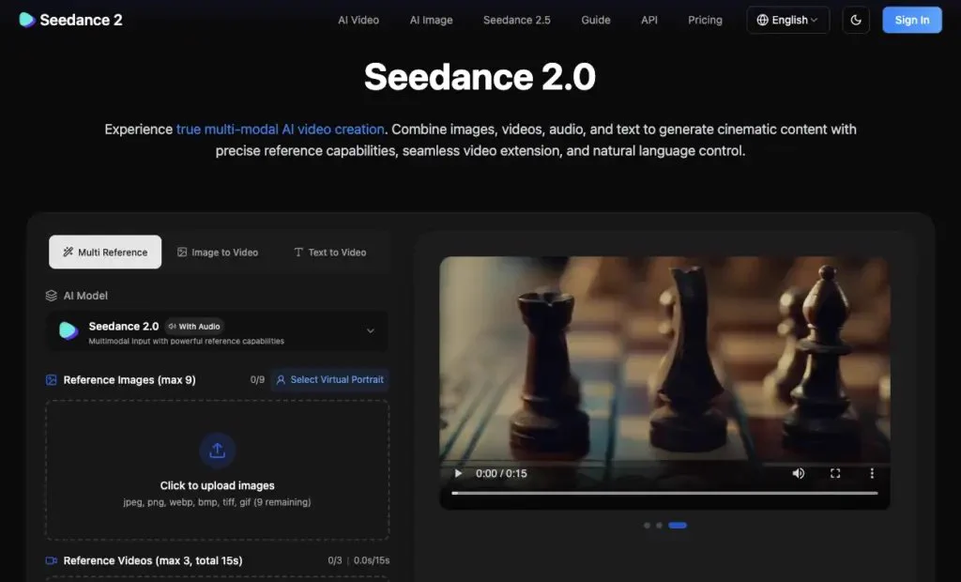Click the person icon on Select Virtual Portrait
The height and width of the screenshot is (582, 961).
coord(281,380)
